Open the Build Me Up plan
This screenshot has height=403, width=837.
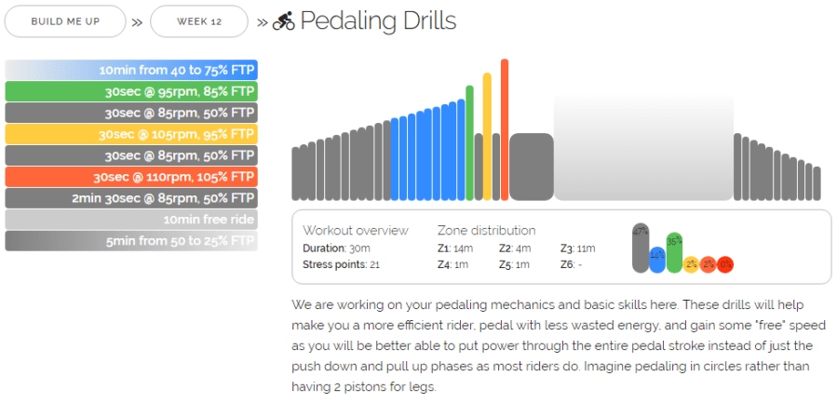(65, 21)
